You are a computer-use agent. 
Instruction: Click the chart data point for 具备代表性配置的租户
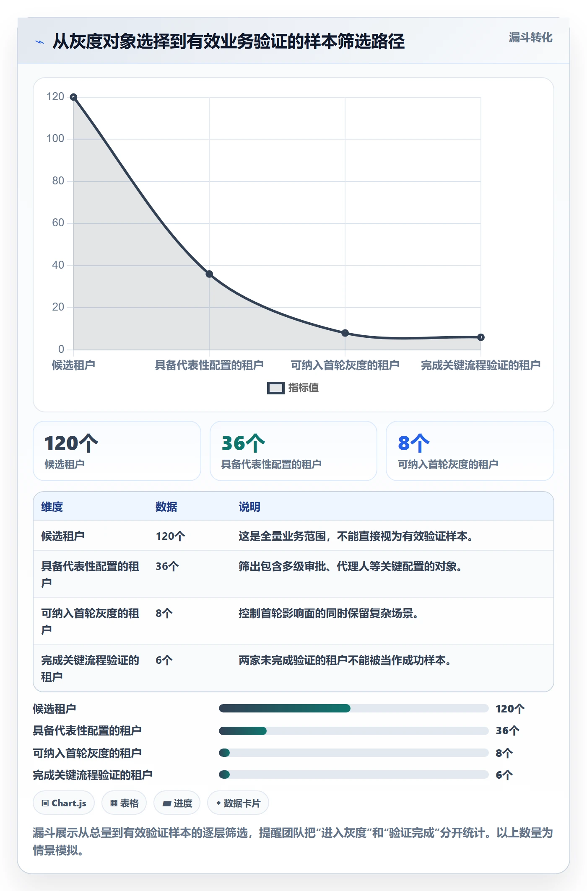[x=209, y=274]
